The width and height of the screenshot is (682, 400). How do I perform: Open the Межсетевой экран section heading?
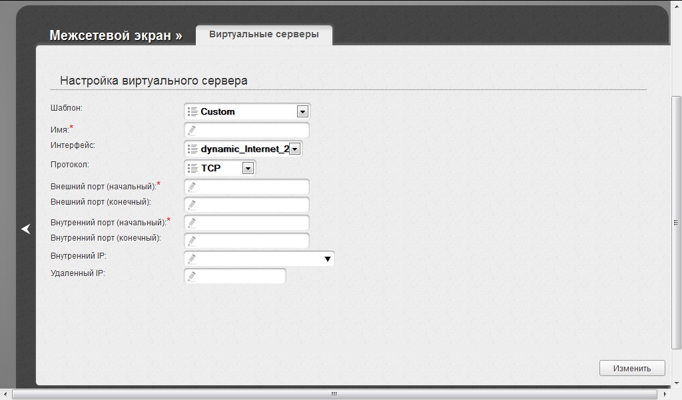click(115, 35)
